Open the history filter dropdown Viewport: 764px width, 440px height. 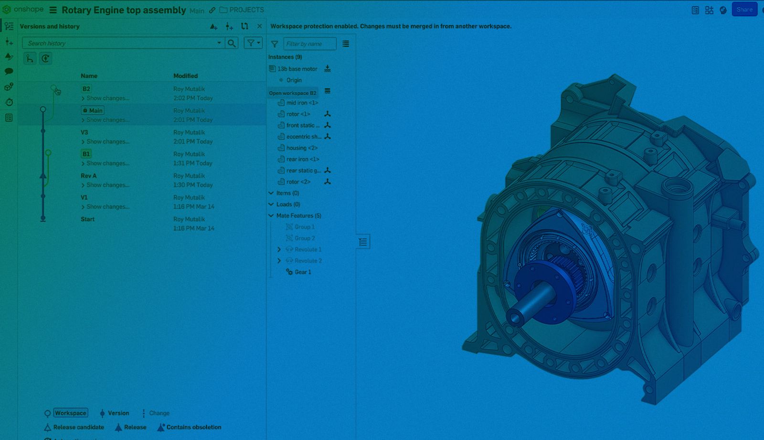pos(253,43)
